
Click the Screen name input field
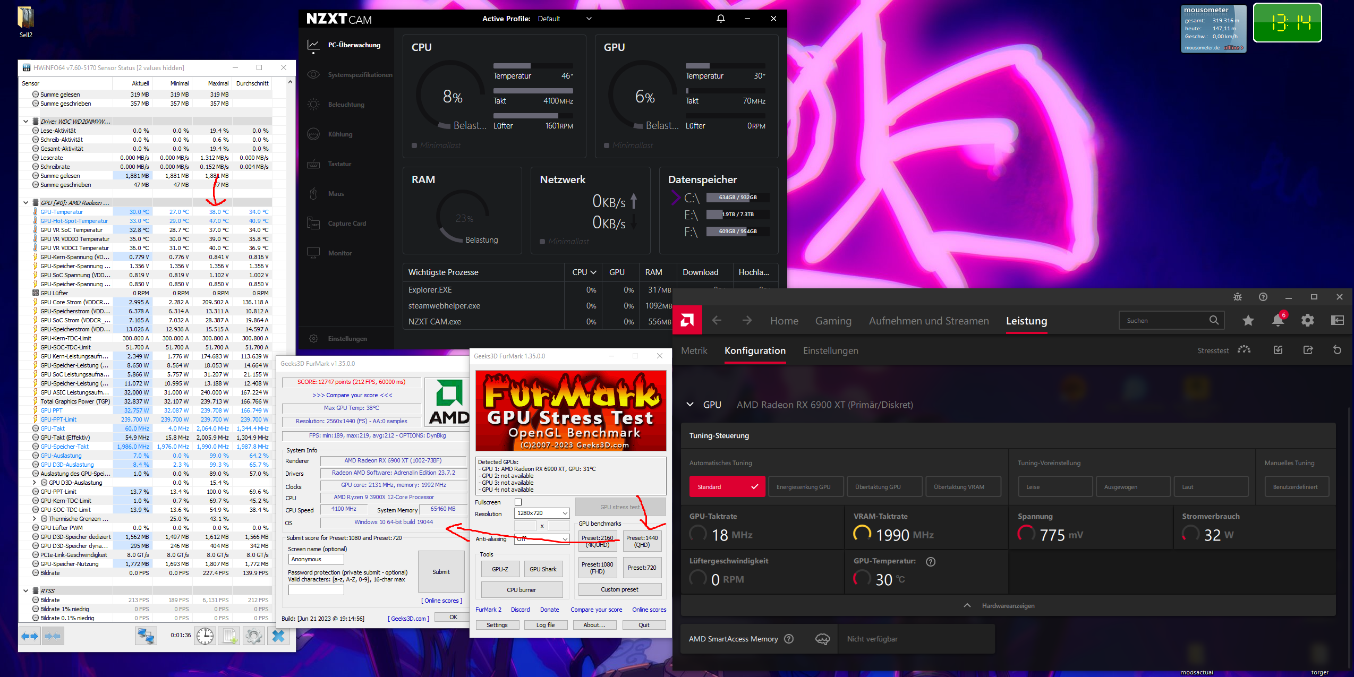(x=316, y=559)
